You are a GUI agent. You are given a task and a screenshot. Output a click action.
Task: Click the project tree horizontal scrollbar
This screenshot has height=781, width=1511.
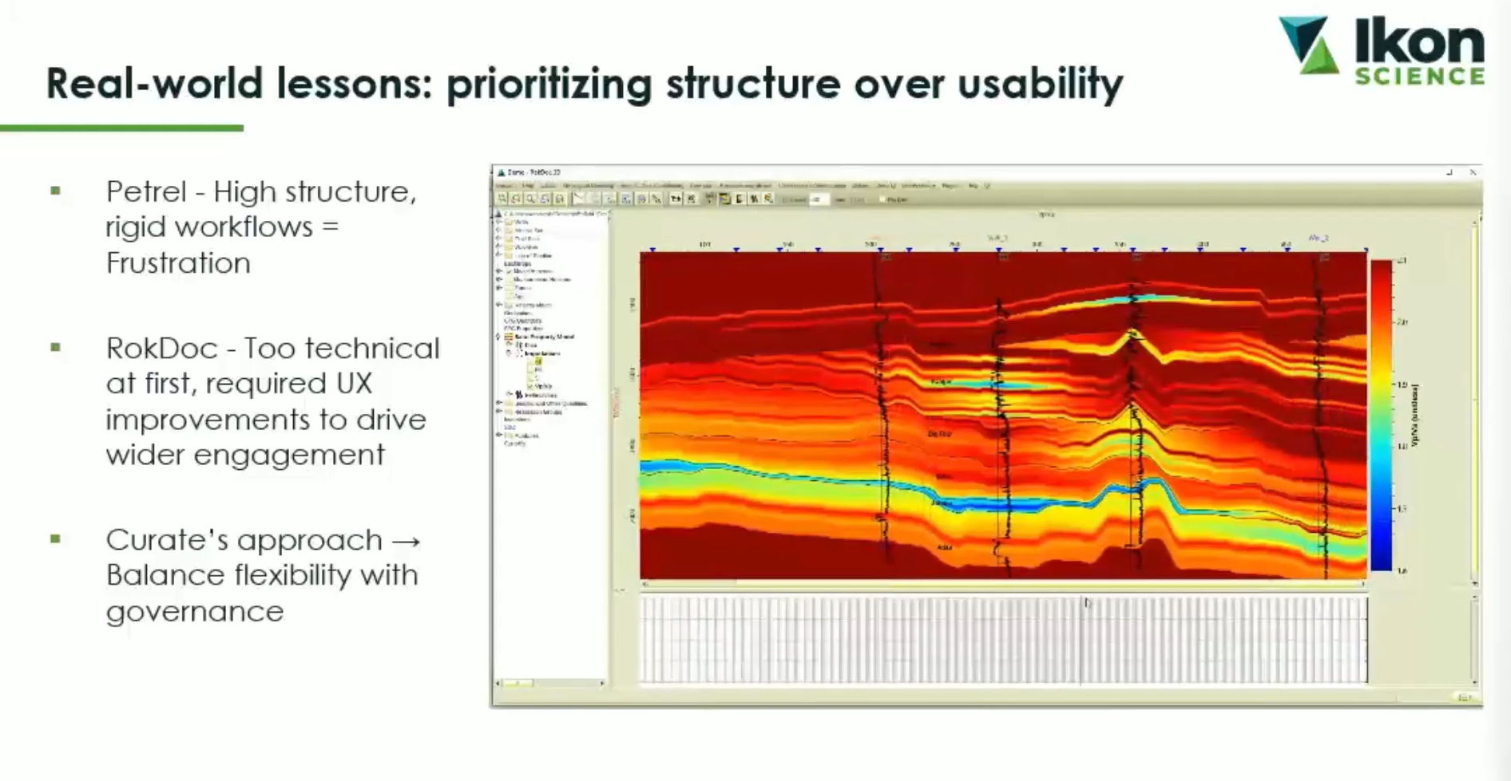[x=549, y=683]
